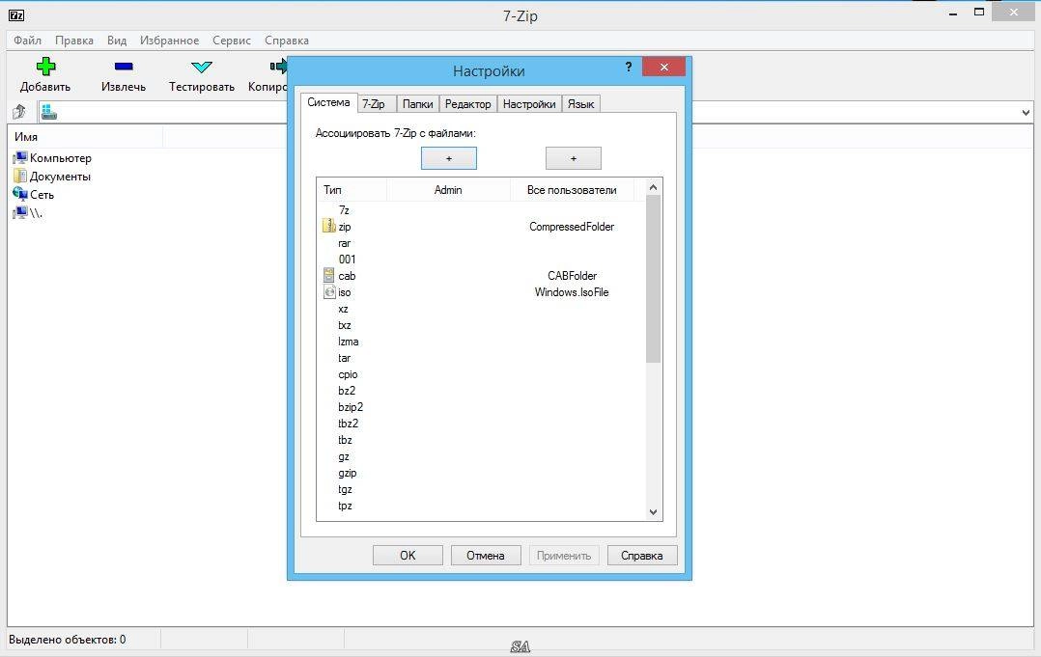Viewport: 1041px width, 657px height.
Task: Switch to the Язык tab
Action: [581, 104]
